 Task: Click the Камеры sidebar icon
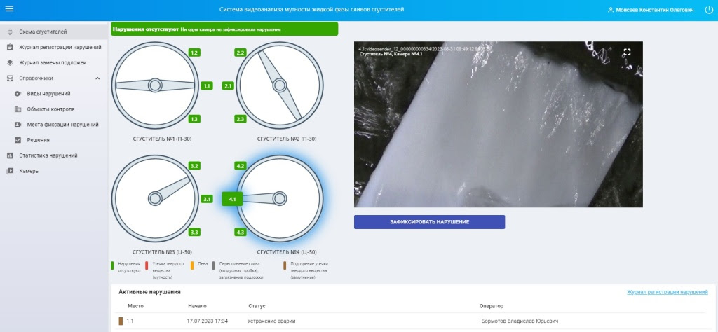10,171
